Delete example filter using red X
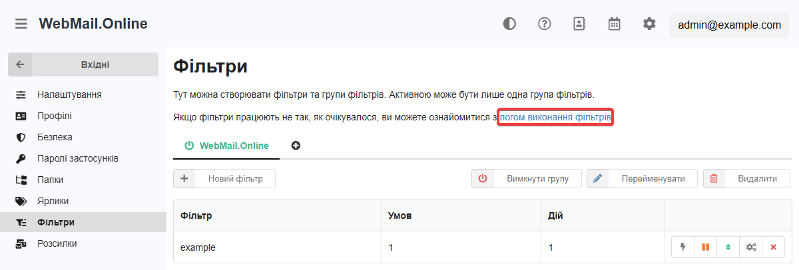Viewport: 799px width, 270px height. pos(773,247)
